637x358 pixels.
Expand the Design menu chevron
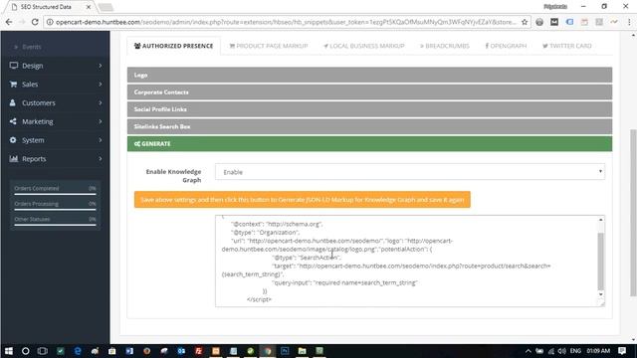click(x=101, y=66)
